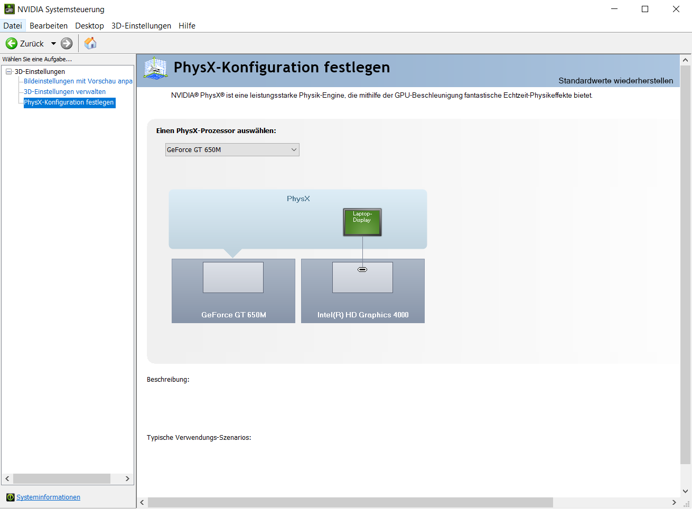Click Einen PhysX-Prozessor auswählen: label
Viewport: 692px width, 509px height.
pos(216,130)
